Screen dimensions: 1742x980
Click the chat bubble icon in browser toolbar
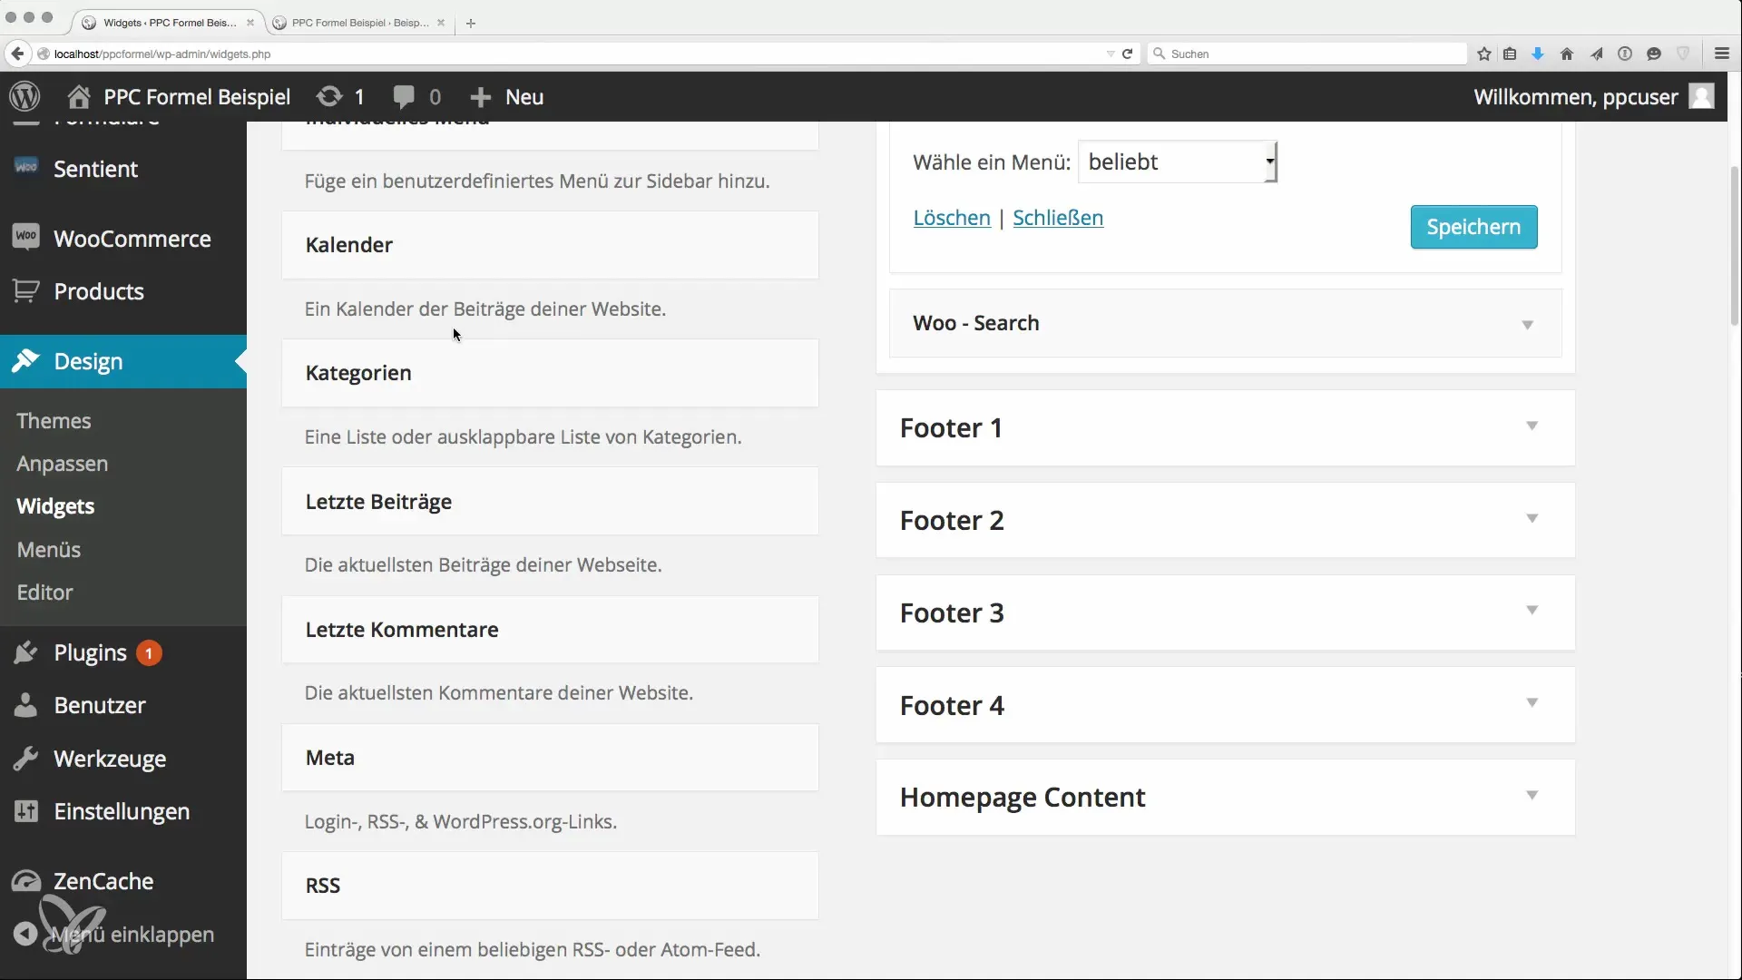click(1654, 54)
